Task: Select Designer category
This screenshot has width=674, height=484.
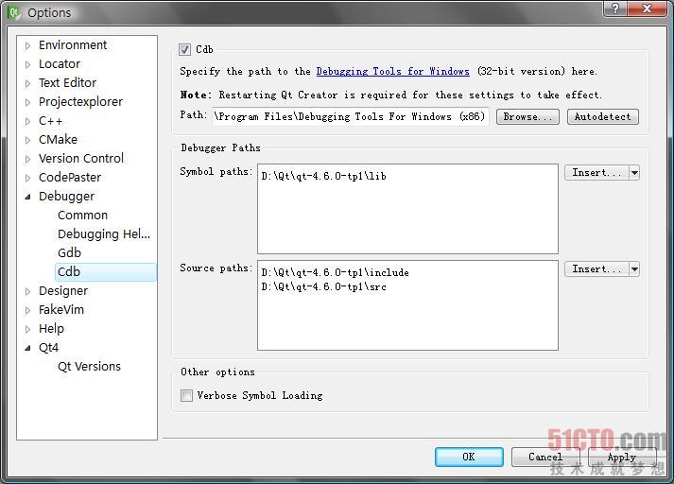Action: pos(63,291)
